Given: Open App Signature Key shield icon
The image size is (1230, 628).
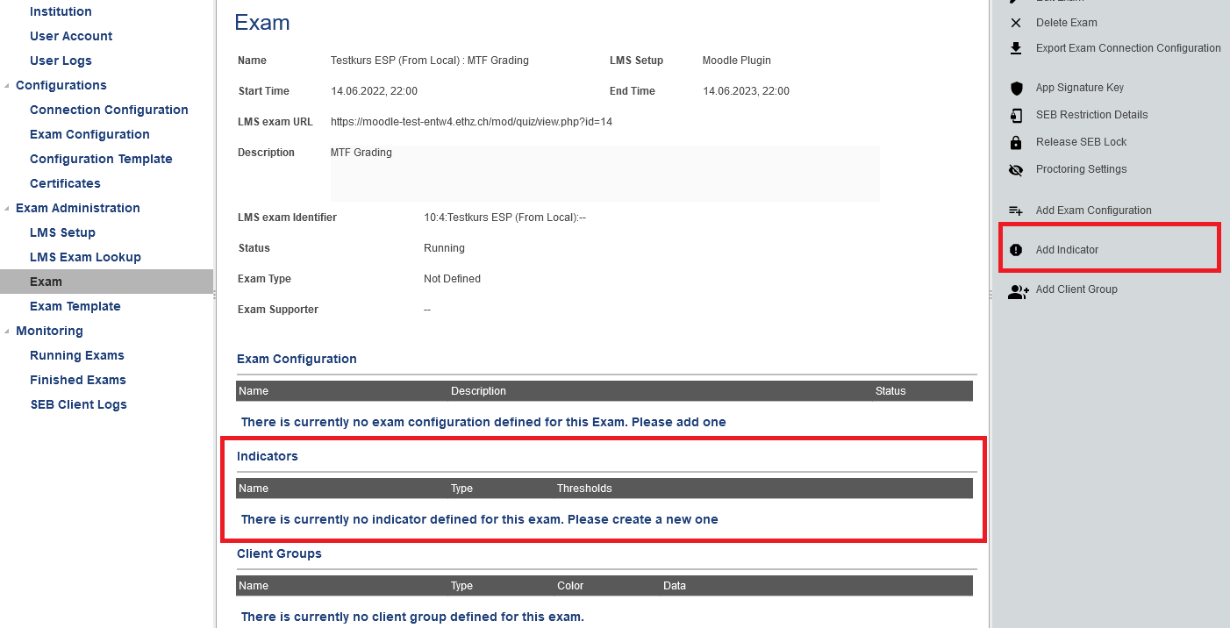Looking at the screenshot, I should (x=1016, y=88).
